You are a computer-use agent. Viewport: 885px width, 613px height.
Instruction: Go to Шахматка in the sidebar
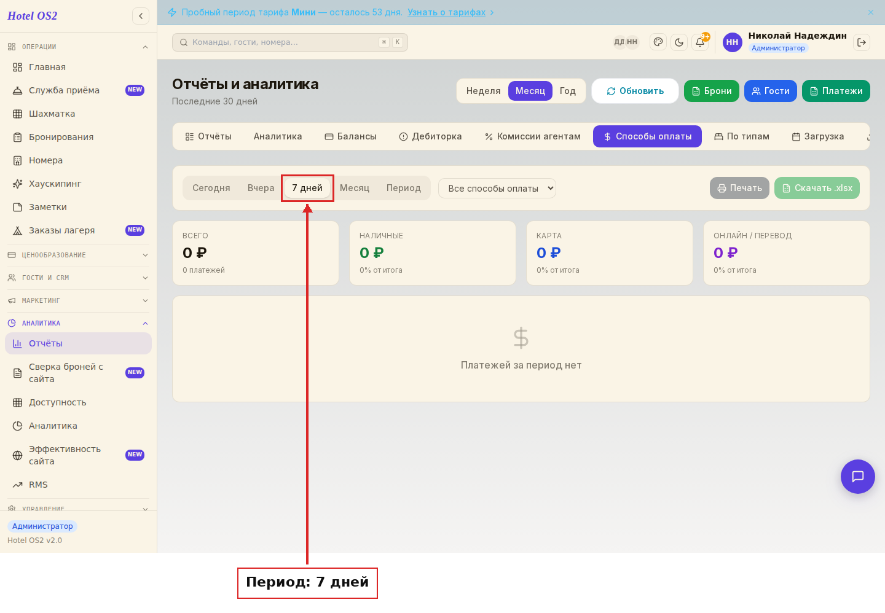pos(79,114)
